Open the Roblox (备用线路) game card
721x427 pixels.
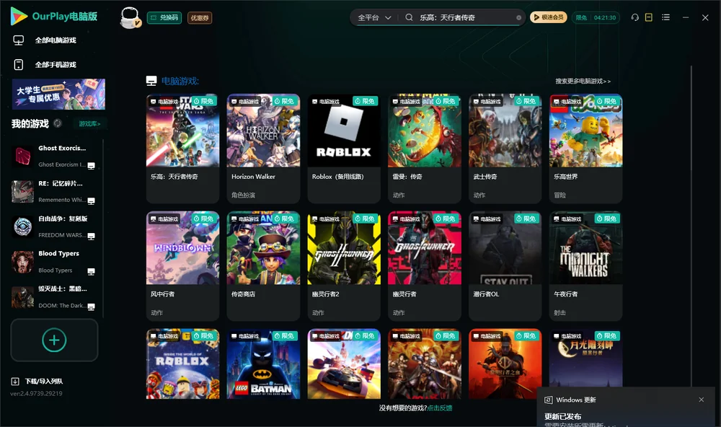click(x=344, y=149)
